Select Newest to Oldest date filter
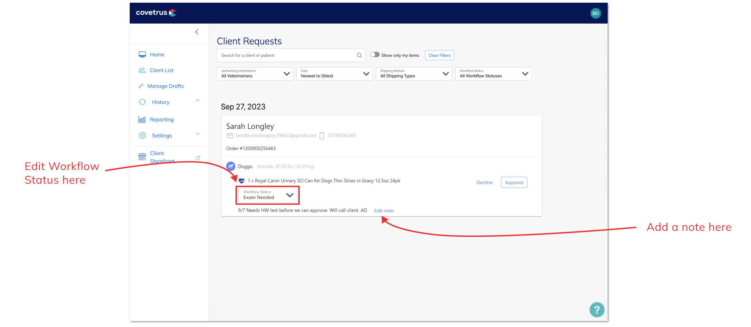The image size is (751, 327). [334, 74]
